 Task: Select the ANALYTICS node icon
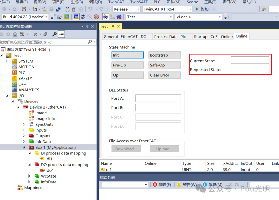[x=14, y=90]
